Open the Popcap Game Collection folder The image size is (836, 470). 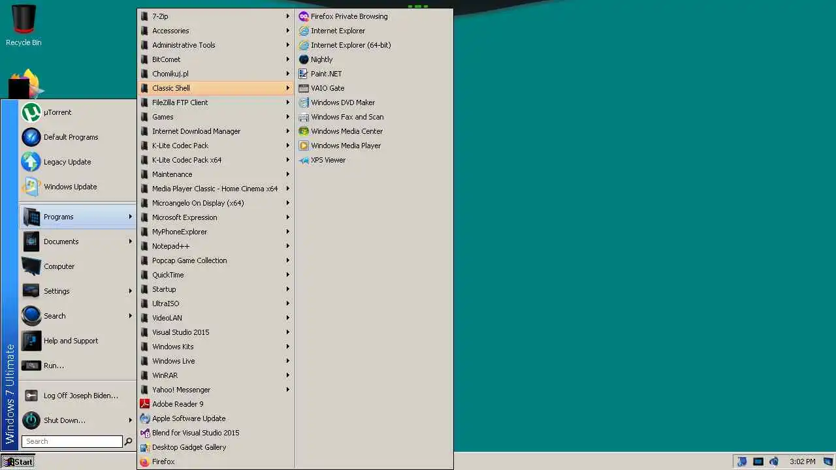pos(216,260)
